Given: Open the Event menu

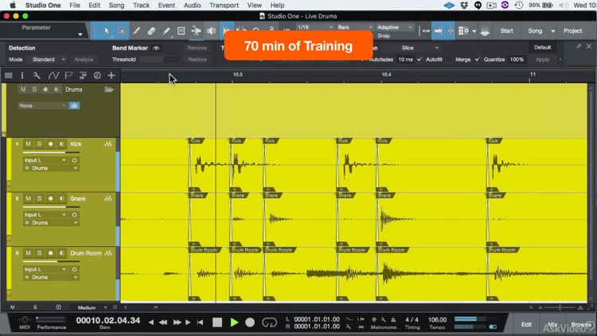Looking at the screenshot, I should point(166,6).
